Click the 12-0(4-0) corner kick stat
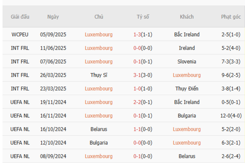This screenshot has width=245, height=164. click(x=231, y=116)
